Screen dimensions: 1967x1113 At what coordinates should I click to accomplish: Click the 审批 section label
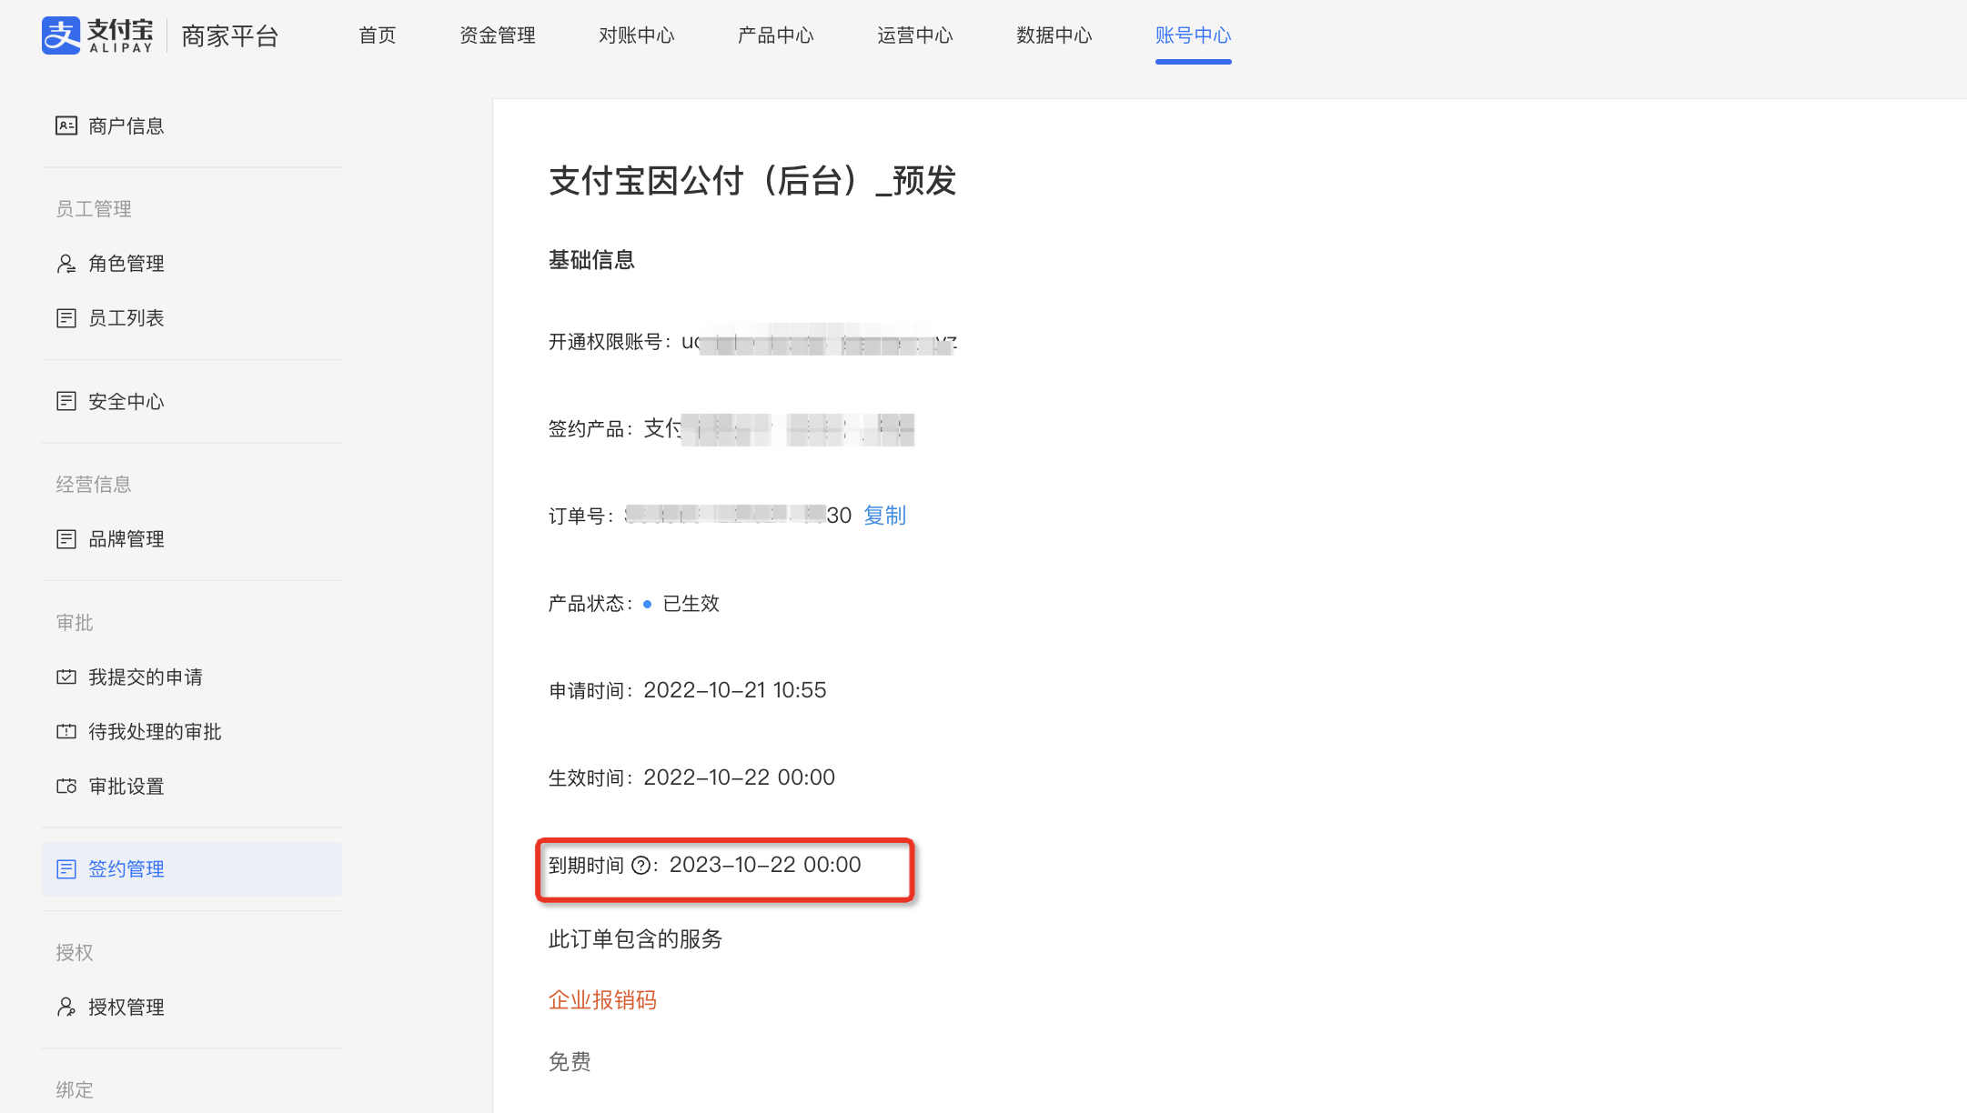(x=75, y=623)
